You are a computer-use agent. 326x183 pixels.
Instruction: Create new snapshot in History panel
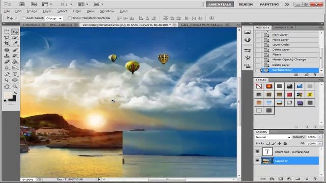306,75
